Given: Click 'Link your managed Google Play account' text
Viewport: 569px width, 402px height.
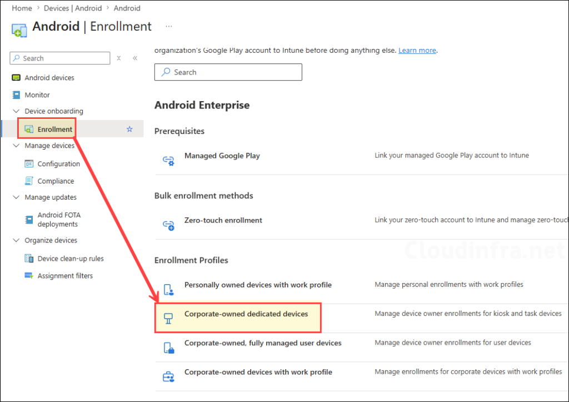Looking at the screenshot, I should 452,156.
